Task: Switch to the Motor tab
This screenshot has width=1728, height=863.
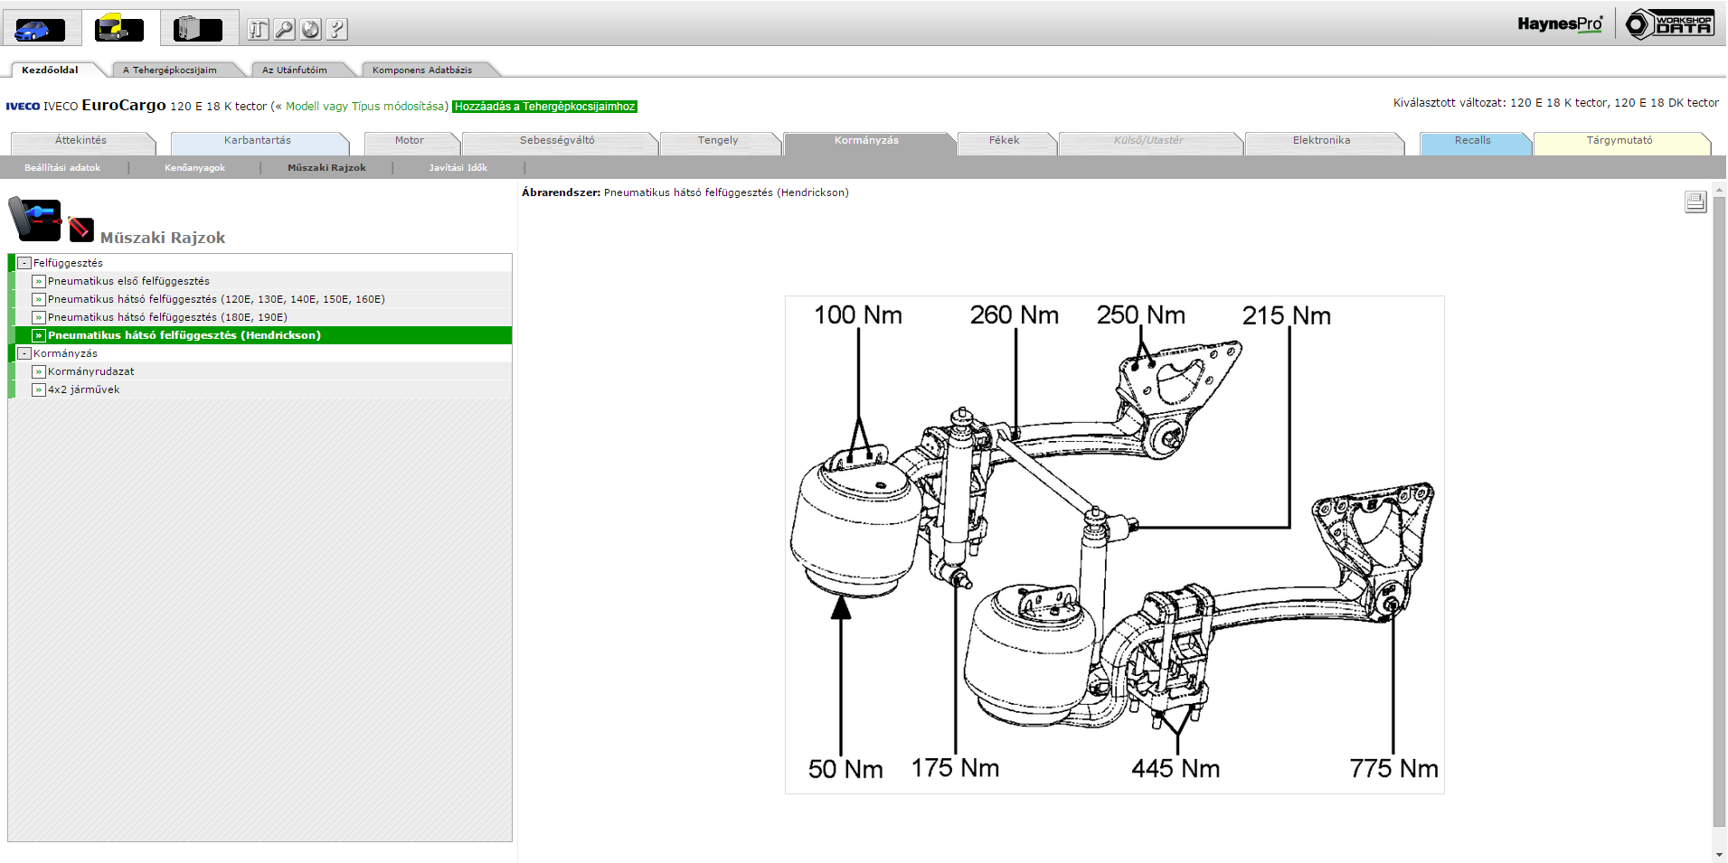Action: pos(409,141)
